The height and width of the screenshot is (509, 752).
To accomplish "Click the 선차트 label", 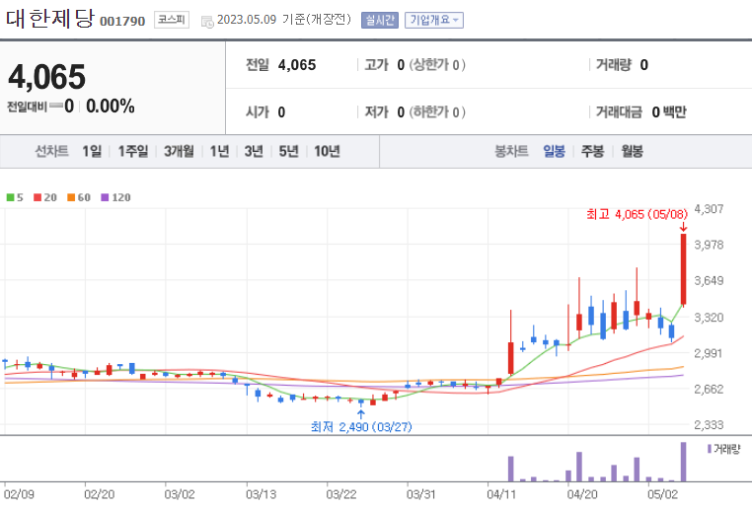I will (51, 152).
